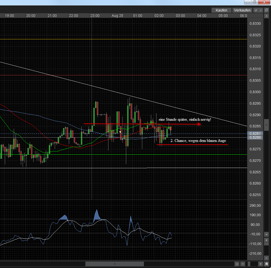This screenshot has height=268, width=271.
Task: Click the Kaufen (buy) button
Action: [221, 10]
